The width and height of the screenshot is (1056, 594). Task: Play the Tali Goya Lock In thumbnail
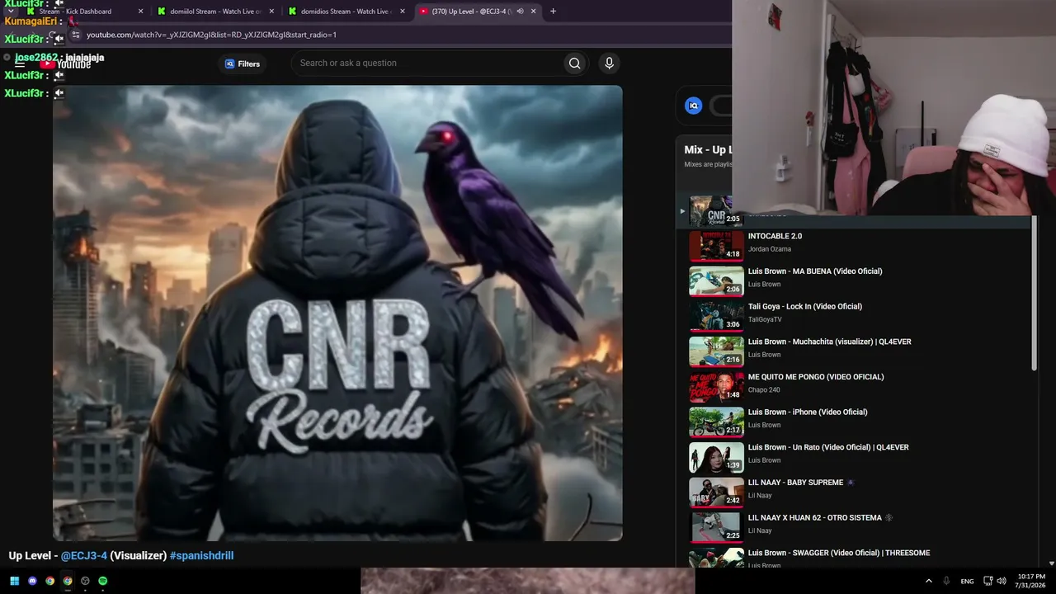pyautogui.click(x=716, y=316)
